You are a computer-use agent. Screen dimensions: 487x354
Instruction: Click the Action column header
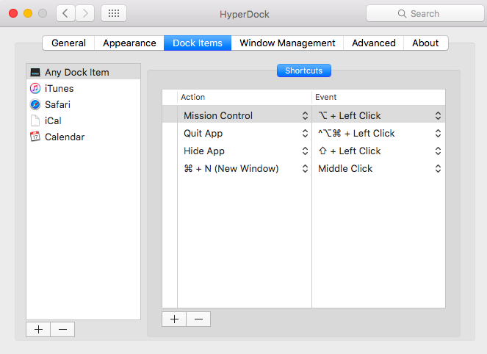tap(245, 97)
